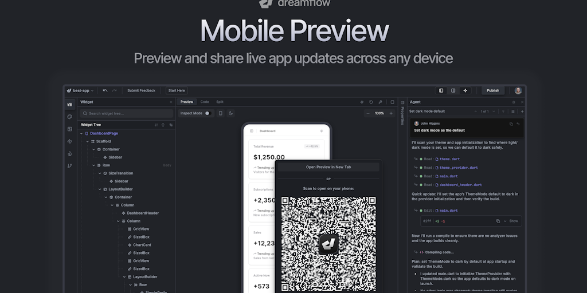Image resolution: width=587 pixels, height=293 pixels.
Task: Switch to the Code tab
Action: 205,102
